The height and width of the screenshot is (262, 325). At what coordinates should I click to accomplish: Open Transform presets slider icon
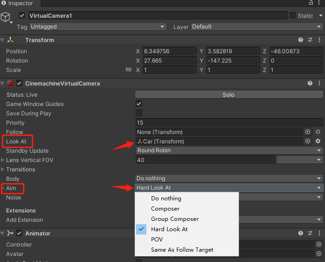pyautogui.click(x=310, y=40)
